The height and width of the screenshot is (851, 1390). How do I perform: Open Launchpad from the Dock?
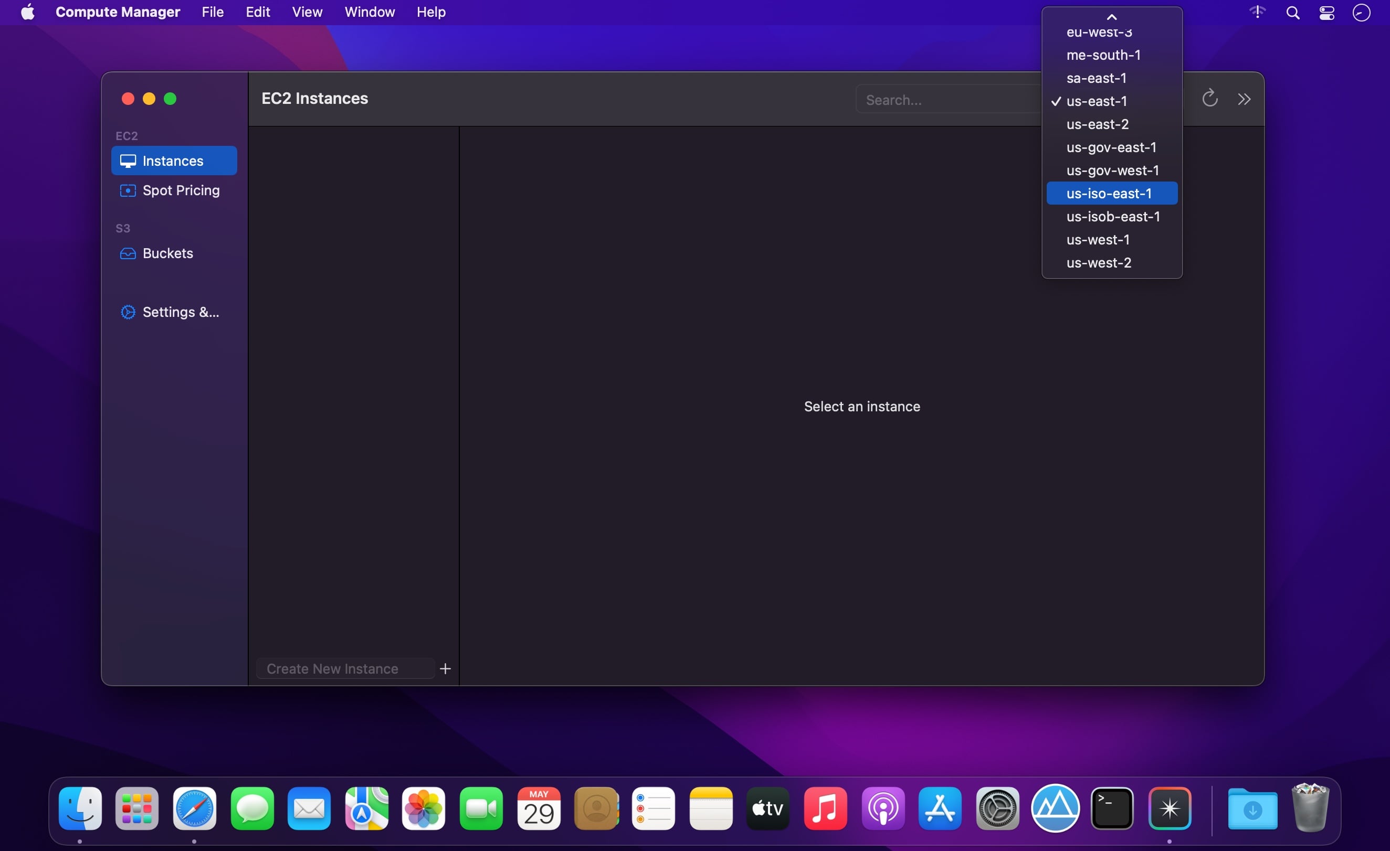[x=137, y=809]
